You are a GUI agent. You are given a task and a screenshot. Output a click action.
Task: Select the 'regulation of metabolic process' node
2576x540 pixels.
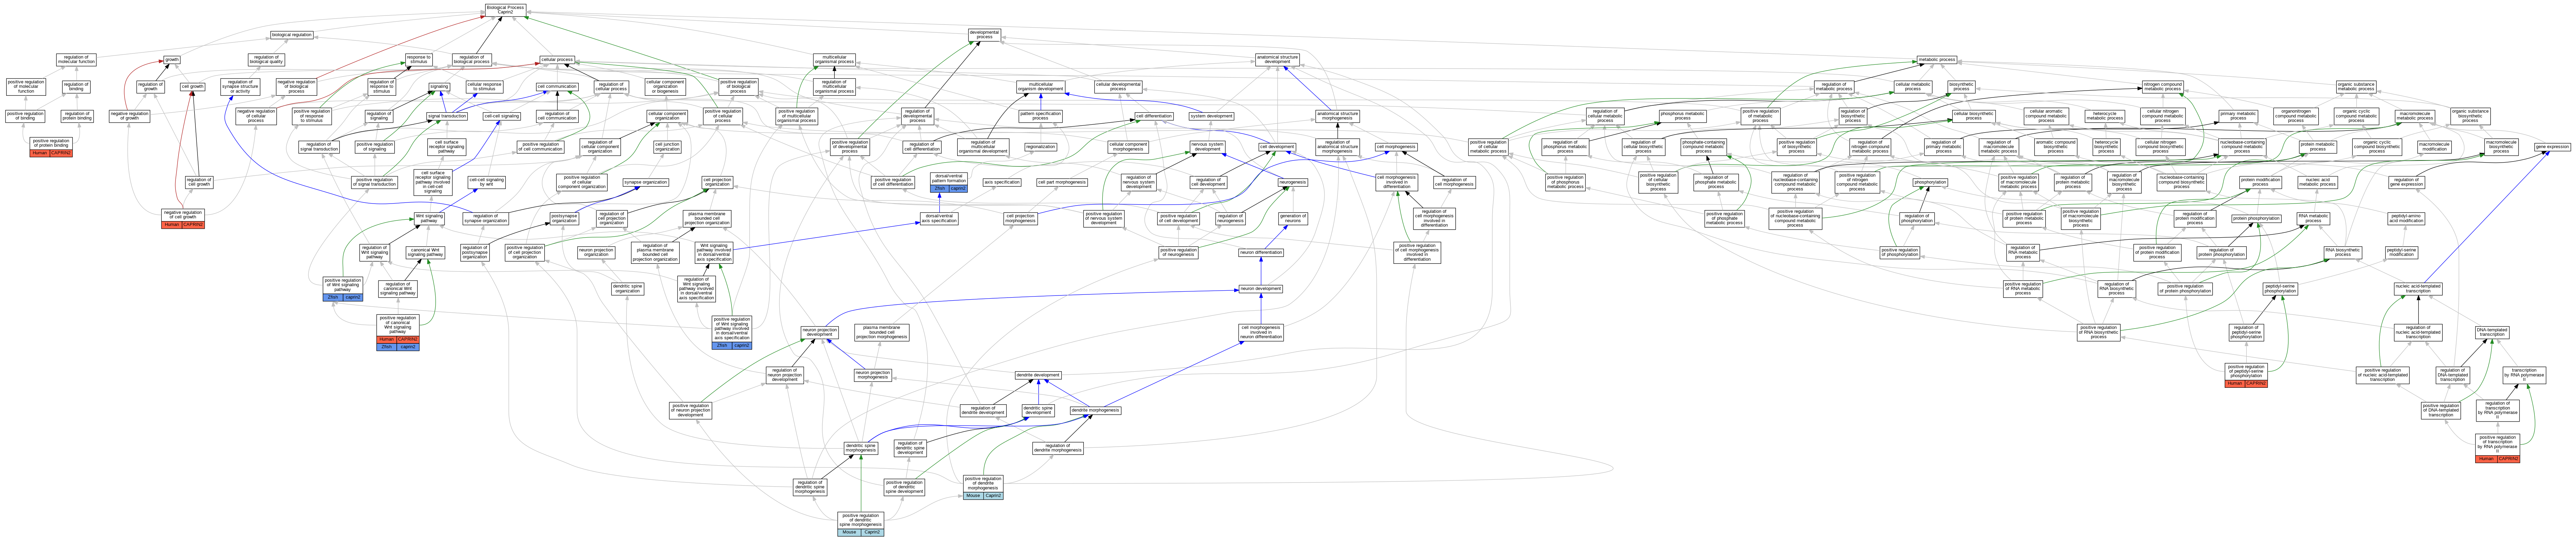click(1834, 87)
